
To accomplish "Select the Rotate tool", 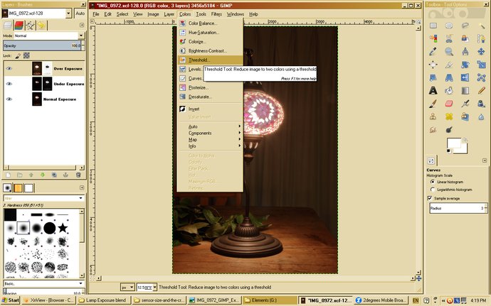I will pos(465,65).
